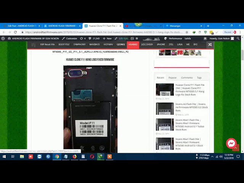Expand the hidden system tray icons chevron
The image size is (244, 183).
[212, 157]
